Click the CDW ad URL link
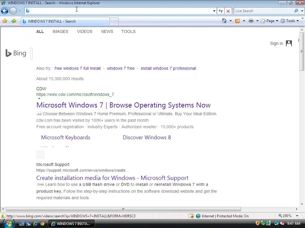Screen dimensions: 305x228 pos(75,94)
